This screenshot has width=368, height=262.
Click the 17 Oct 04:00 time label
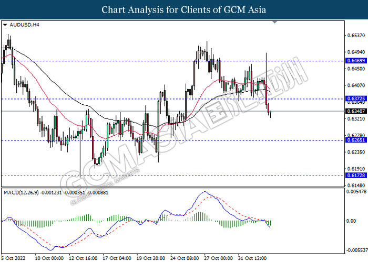point(117,258)
